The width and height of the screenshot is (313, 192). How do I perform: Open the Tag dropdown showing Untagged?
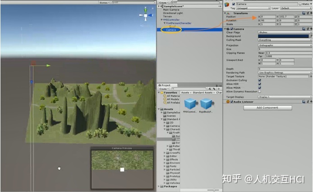[x=253, y=8]
